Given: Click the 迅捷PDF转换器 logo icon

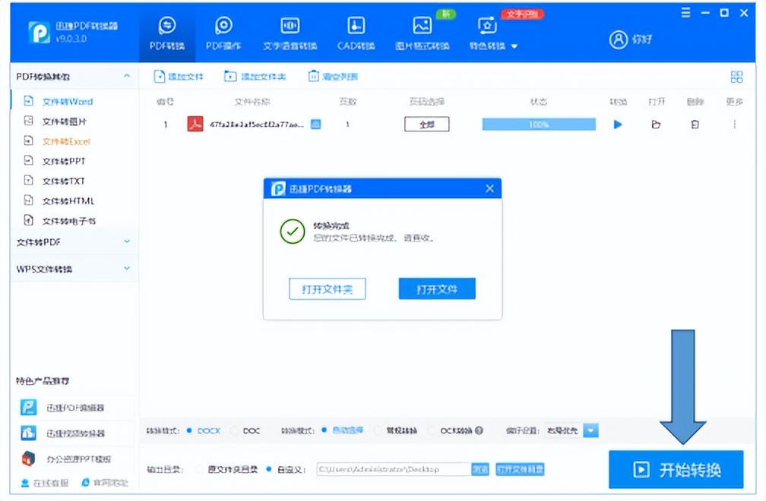Looking at the screenshot, I should click(x=39, y=33).
